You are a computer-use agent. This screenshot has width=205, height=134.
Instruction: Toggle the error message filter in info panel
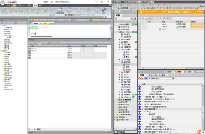[140, 78]
